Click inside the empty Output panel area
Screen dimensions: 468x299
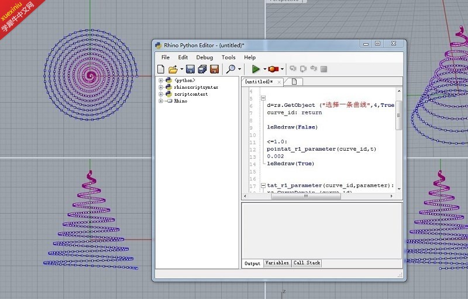click(x=321, y=231)
